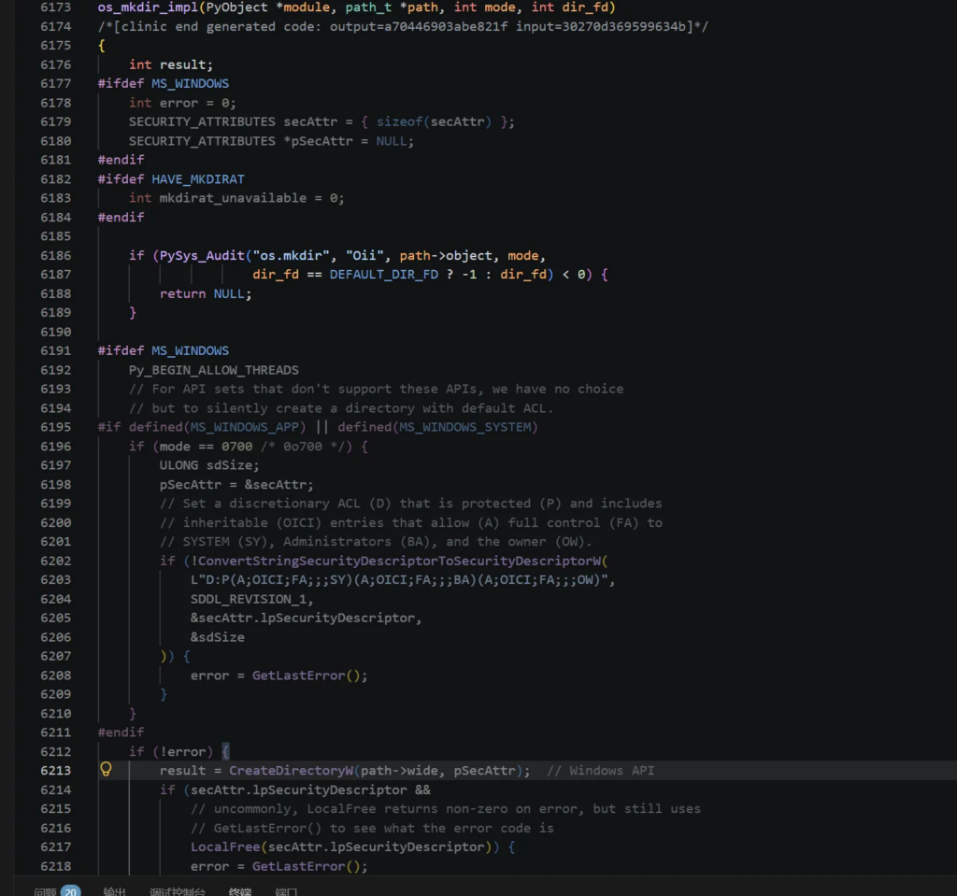The width and height of the screenshot is (957, 896).
Task: Click #endif on line 6181
Action: 121,160
